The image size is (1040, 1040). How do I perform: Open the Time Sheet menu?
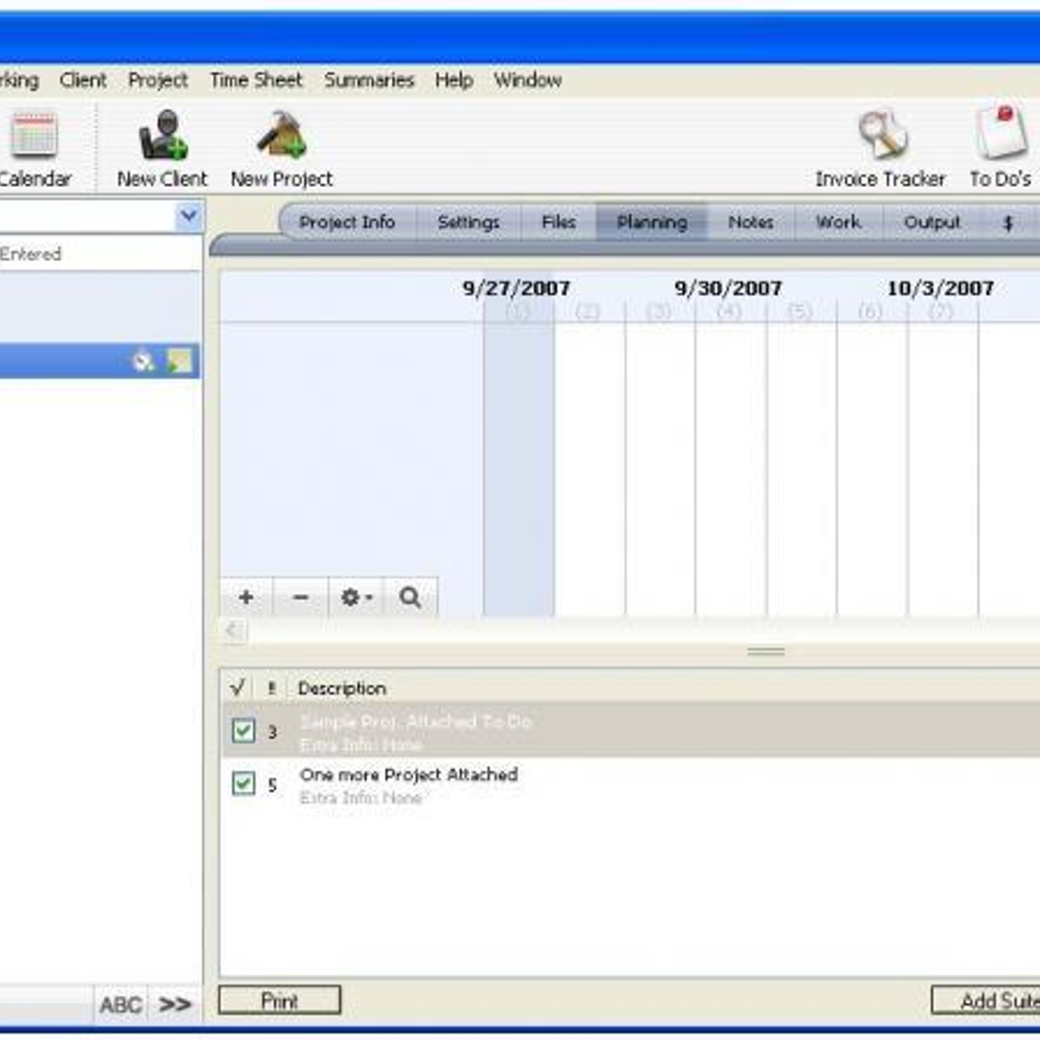click(x=256, y=80)
